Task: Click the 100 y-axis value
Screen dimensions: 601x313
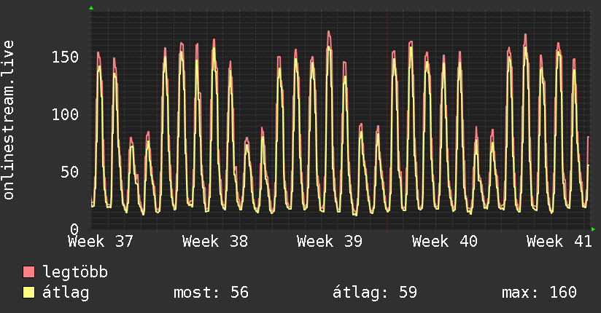Action: click(65, 114)
